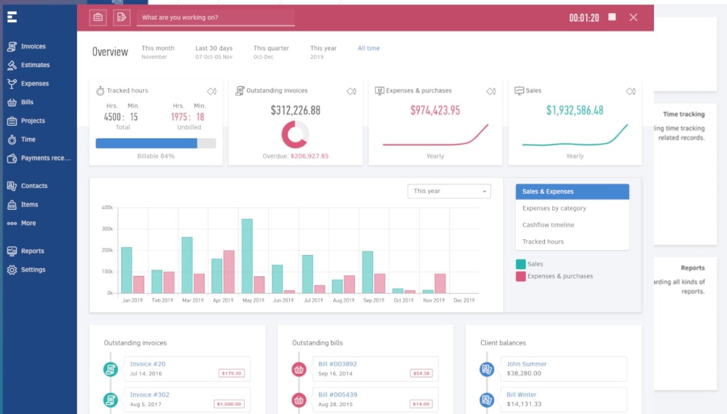
Task: Click the Expenses & purchases card icon
Action: 379,91
